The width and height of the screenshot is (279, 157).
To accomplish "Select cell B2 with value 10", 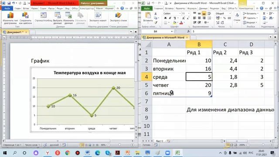I will [199, 61].
